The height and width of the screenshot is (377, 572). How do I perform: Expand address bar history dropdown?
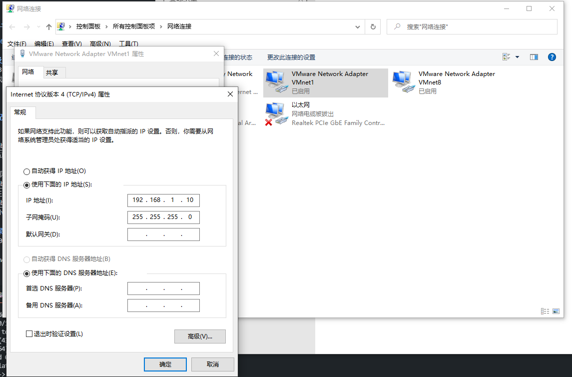[358, 26]
